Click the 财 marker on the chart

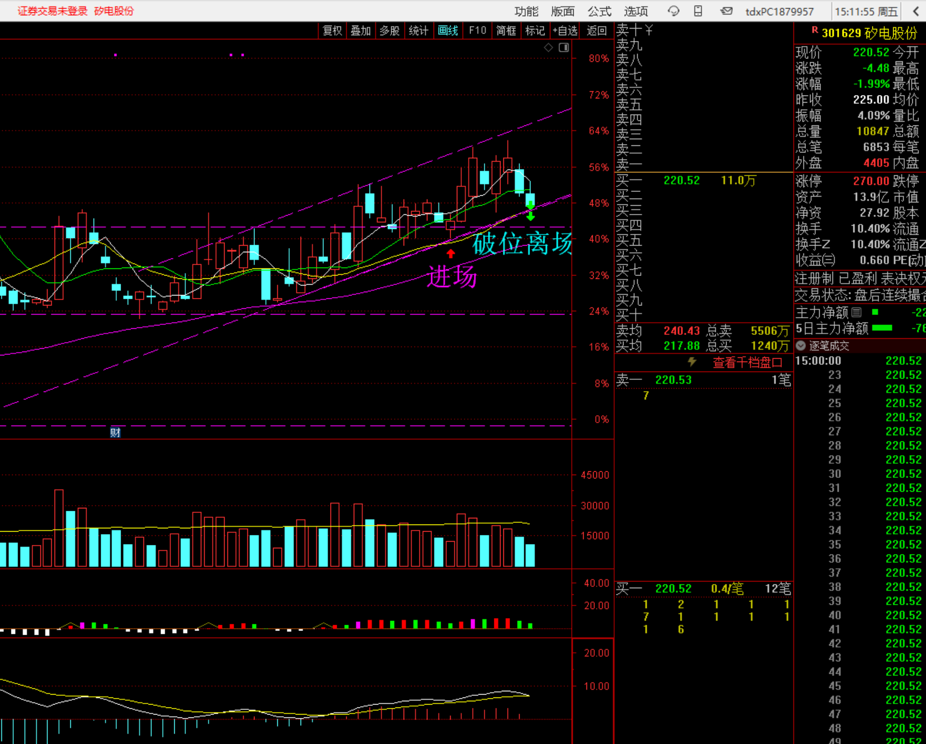pos(115,432)
